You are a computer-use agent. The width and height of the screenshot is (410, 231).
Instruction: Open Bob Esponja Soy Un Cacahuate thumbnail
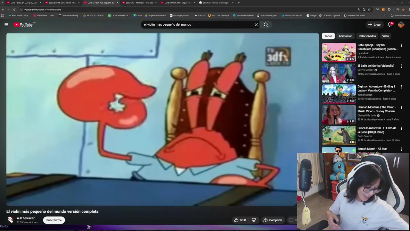click(339, 52)
